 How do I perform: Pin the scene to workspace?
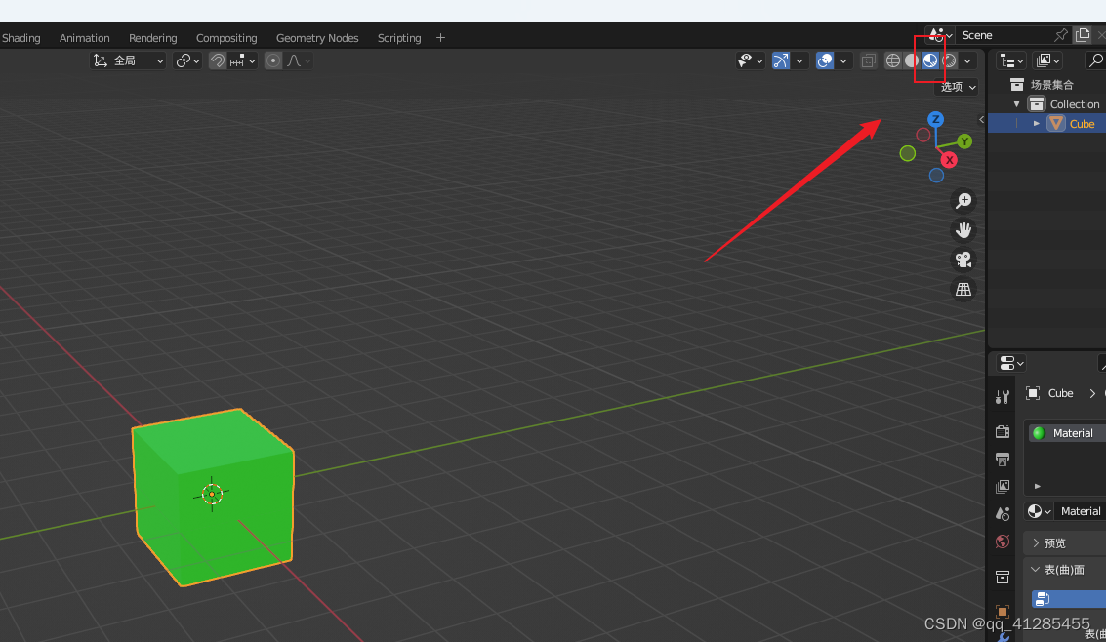click(1061, 35)
